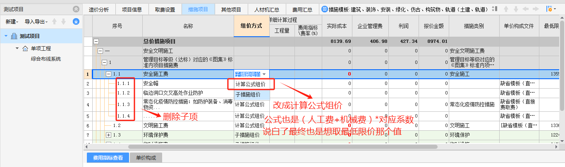The height and width of the screenshot is (167, 565).
Task: Collapse 总价措施项目 row
Action: tap(96, 41)
